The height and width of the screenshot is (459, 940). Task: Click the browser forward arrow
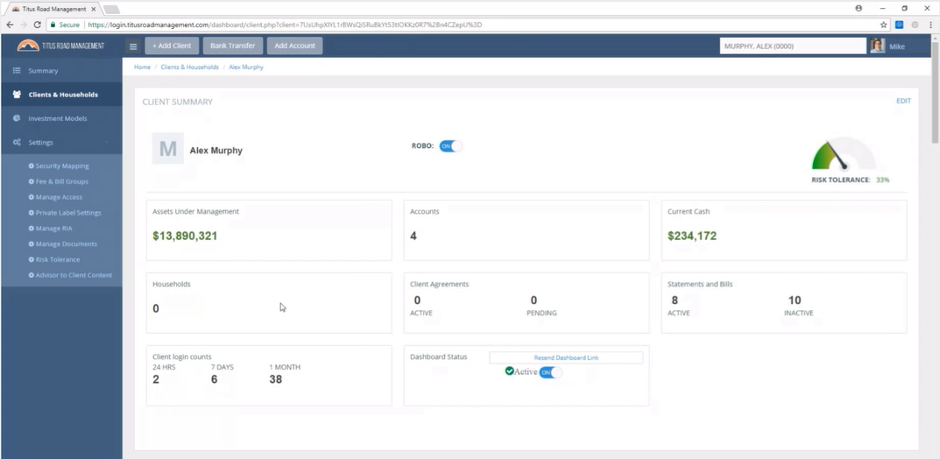click(24, 25)
